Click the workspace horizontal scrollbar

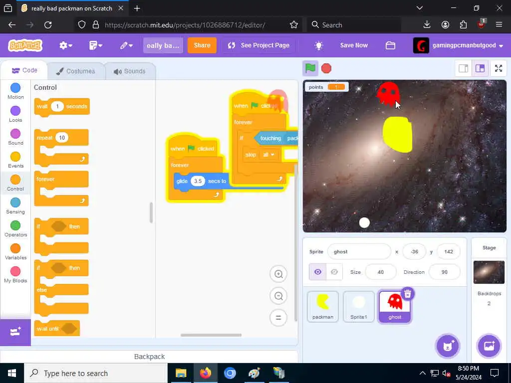tap(211, 335)
